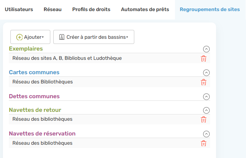Select Réseau des Bibliothèques under Cartes communes
Viewport: 246px width, 158px height.
point(43,82)
